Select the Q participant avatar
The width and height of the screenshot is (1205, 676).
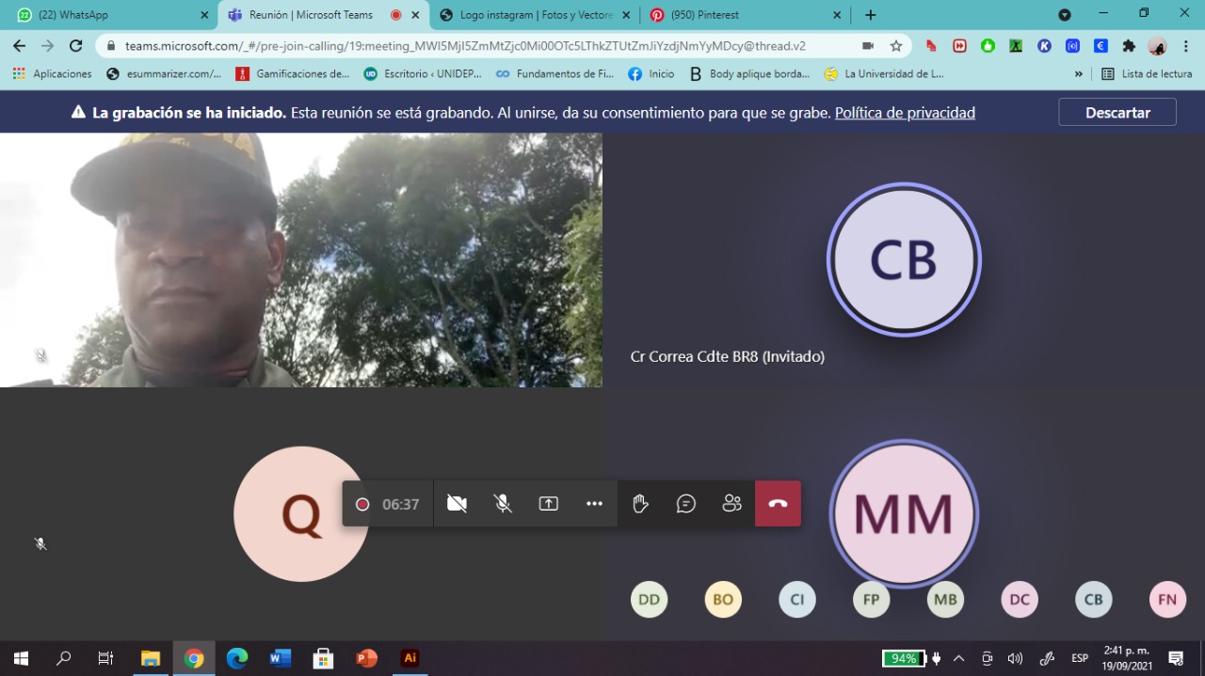(301, 513)
